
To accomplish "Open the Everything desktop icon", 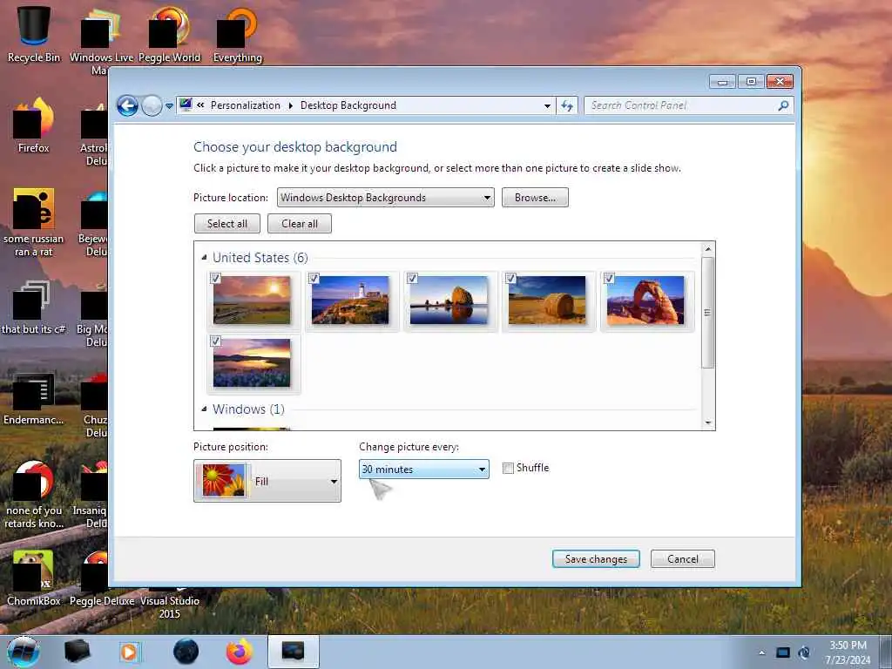I will click(238, 34).
